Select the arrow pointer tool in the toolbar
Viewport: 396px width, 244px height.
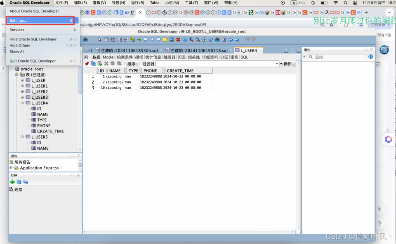(x=99, y=40)
